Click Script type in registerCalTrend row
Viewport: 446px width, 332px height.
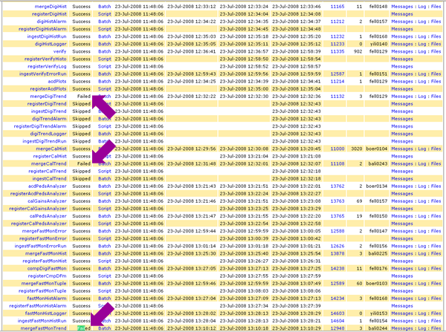click(104, 171)
